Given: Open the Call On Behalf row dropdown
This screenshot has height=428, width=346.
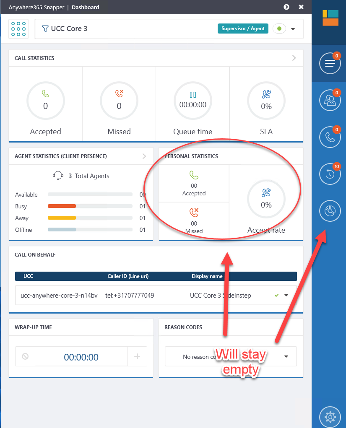Looking at the screenshot, I should 286,296.
